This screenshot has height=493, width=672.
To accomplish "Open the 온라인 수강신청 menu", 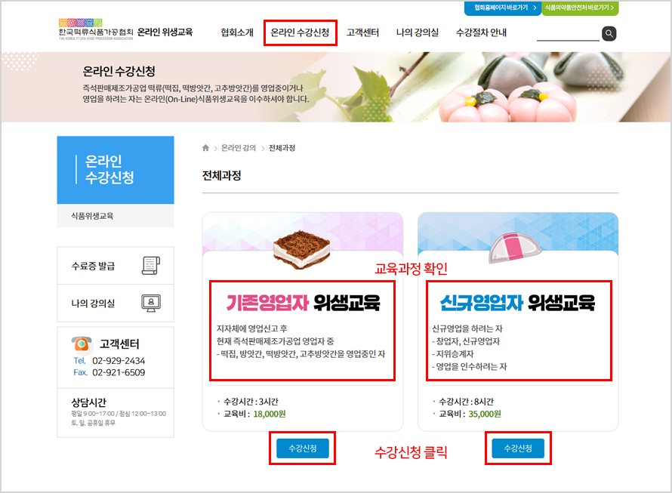I will (x=300, y=32).
